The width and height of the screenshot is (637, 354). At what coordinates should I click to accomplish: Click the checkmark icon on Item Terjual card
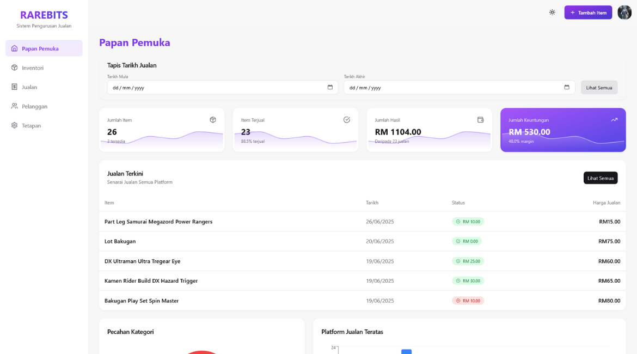click(347, 120)
